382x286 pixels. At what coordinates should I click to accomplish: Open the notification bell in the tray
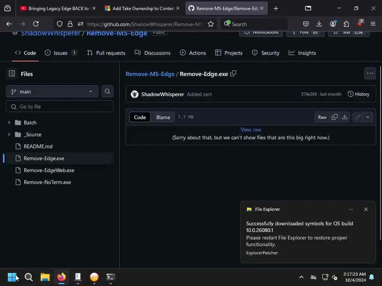click(372, 277)
